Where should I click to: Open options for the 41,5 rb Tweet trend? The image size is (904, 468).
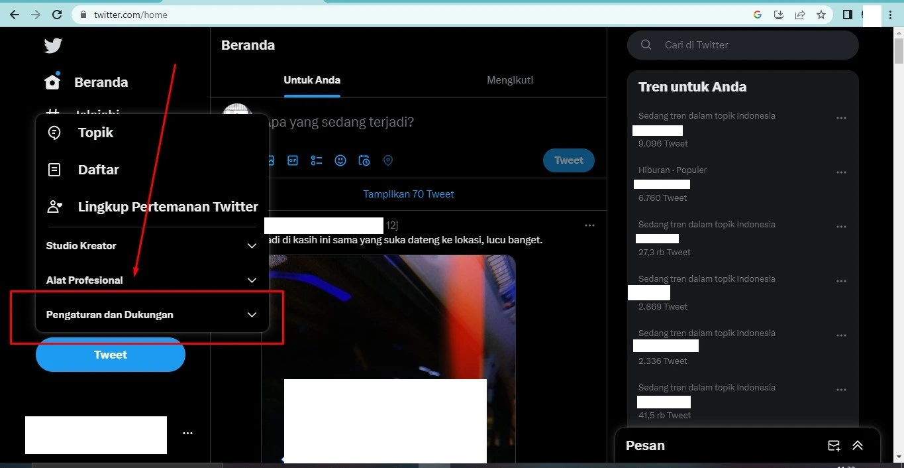click(x=842, y=390)
